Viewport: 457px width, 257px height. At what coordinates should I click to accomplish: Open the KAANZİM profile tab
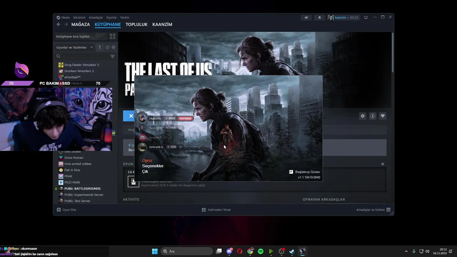pyautogui.click(x=162, y=24)
